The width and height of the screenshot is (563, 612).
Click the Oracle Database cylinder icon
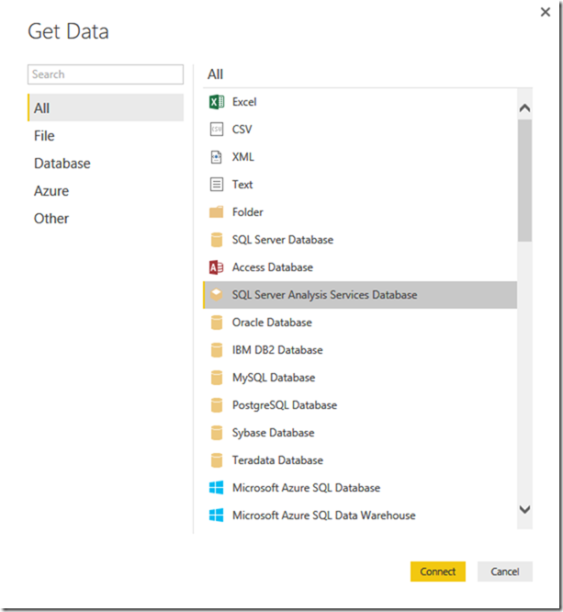216,323
